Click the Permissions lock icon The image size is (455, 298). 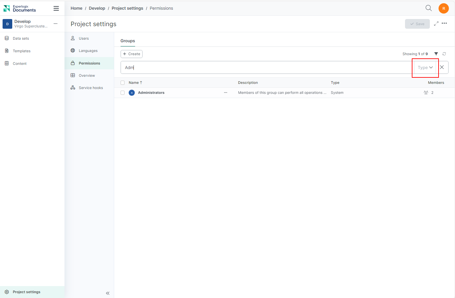tap(73, 63)
